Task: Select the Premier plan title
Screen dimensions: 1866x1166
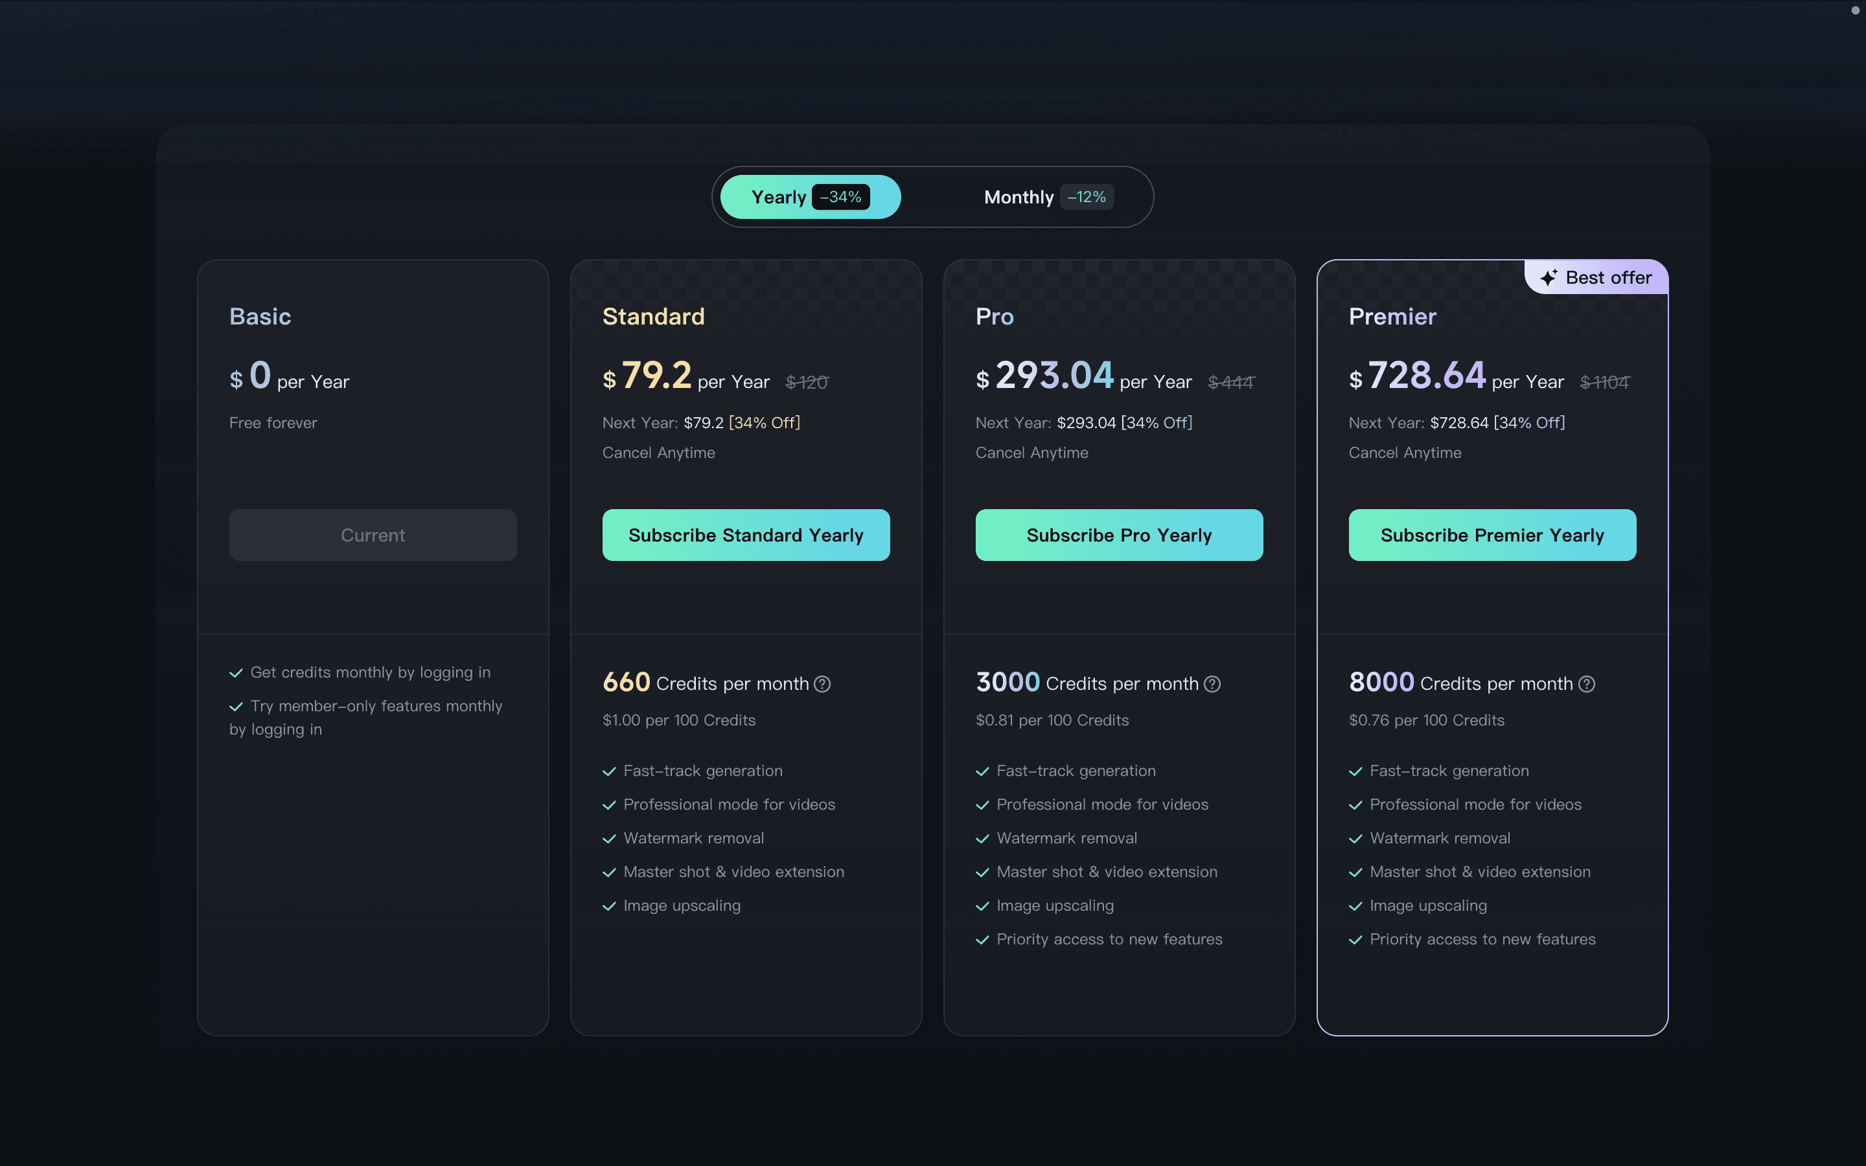Action: click(x=1392, y=316)
